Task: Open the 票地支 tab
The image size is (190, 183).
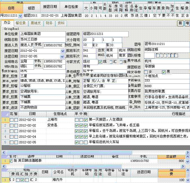Action: click(36, 23)
